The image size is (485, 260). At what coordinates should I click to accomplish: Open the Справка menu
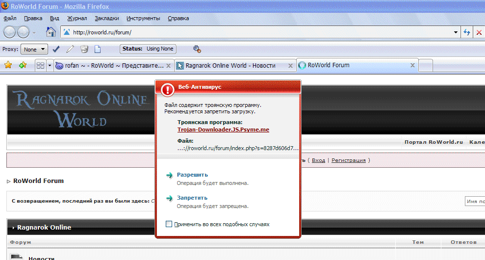(178, 18)
